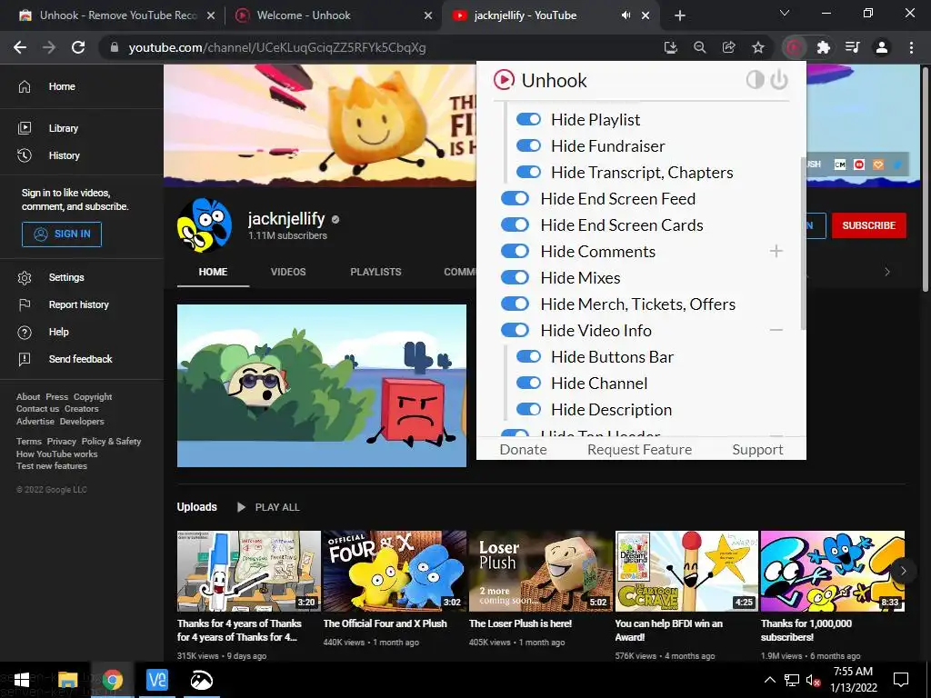Click the Chrome icon in the taskbar

pyautogui.click(x=112, y=680)
